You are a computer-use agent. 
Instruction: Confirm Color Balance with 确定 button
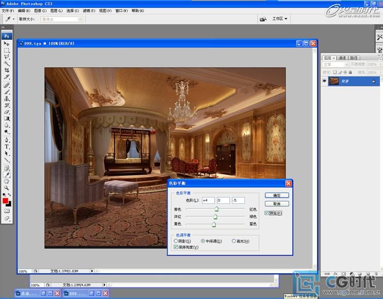[277, 195]
